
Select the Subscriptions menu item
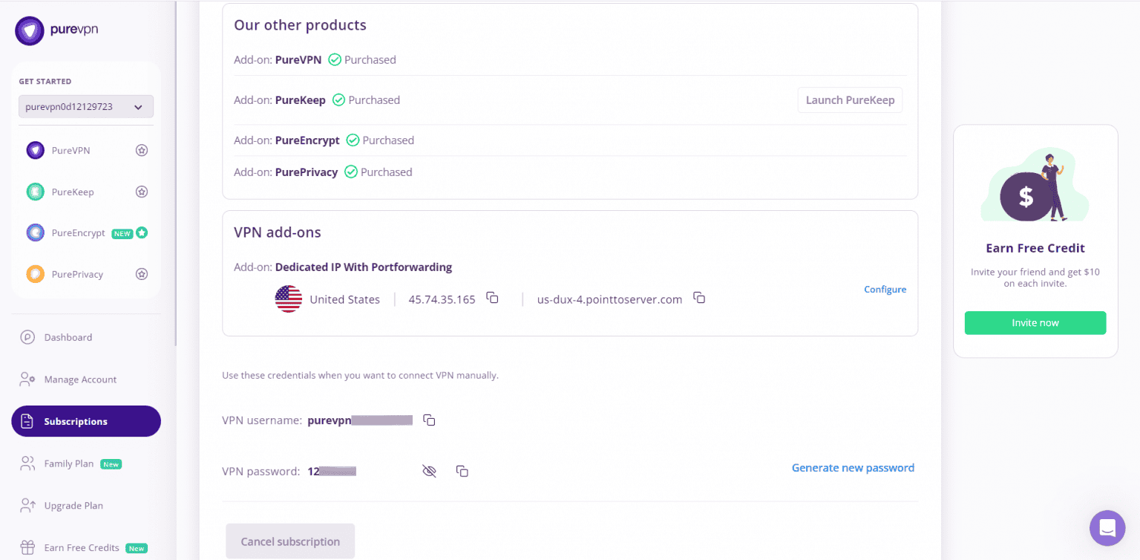point(86,421)
